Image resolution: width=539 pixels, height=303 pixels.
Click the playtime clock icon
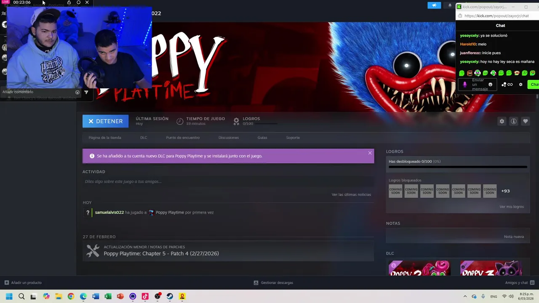pyautogui.click(x=180, y=121)
